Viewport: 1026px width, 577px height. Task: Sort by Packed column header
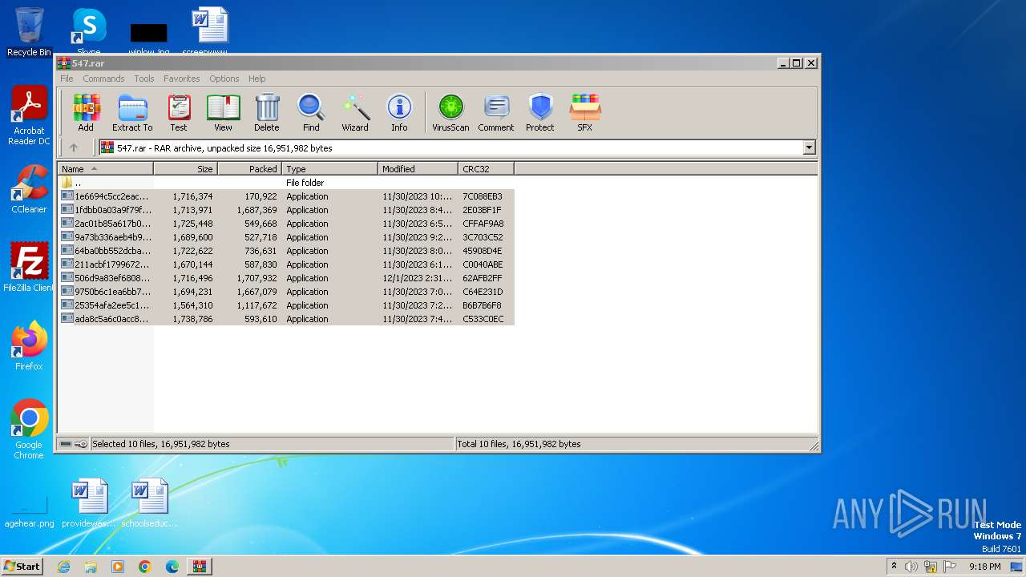[x=250, y=169]
